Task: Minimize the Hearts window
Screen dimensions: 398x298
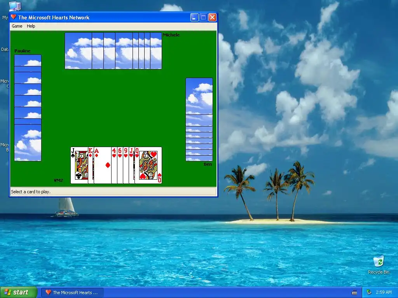Action: 194,17
